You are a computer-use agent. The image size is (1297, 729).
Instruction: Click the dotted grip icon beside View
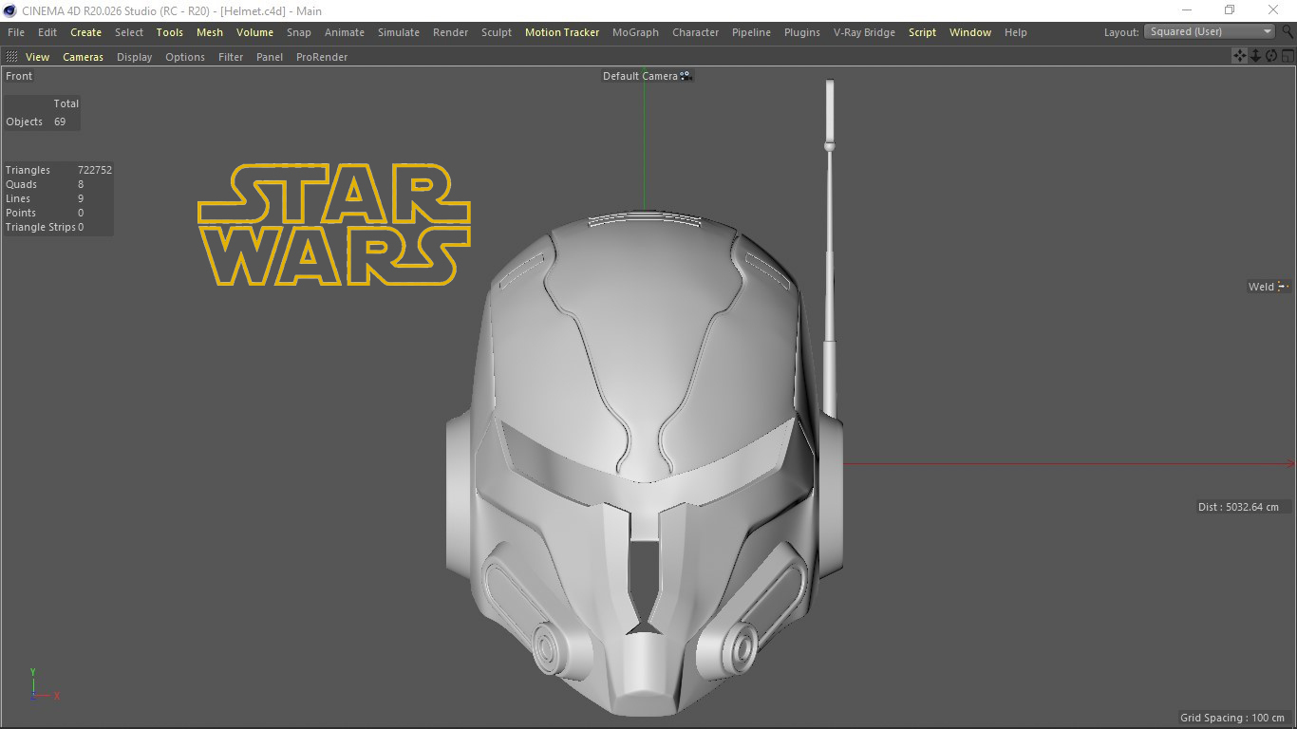point(11,57)
